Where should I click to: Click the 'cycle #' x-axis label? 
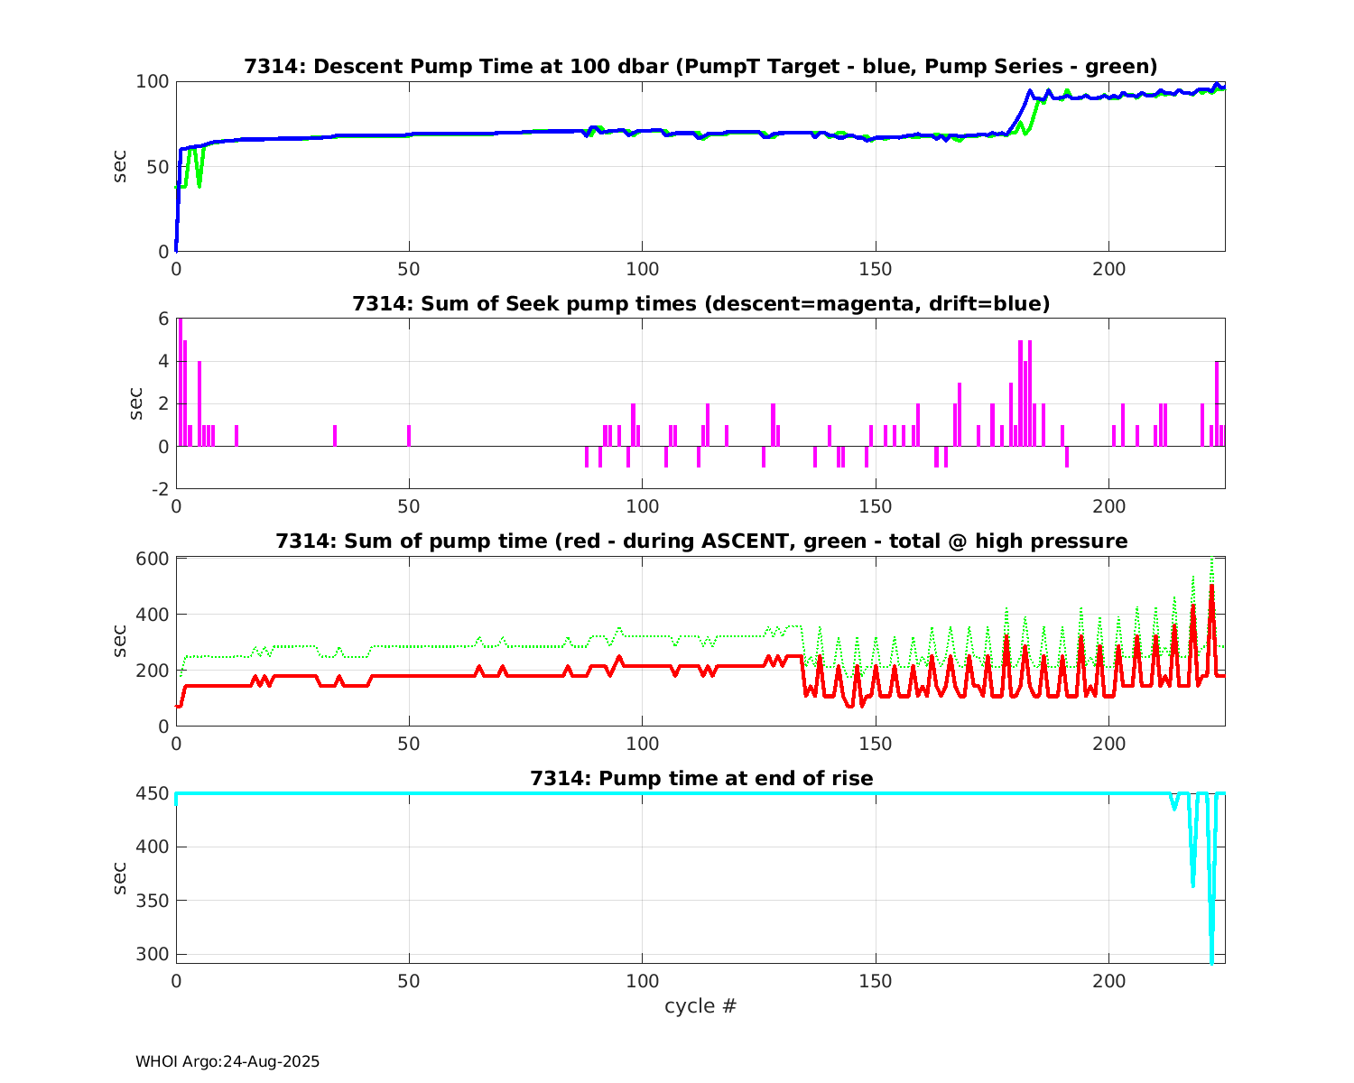click(700, 1006)
